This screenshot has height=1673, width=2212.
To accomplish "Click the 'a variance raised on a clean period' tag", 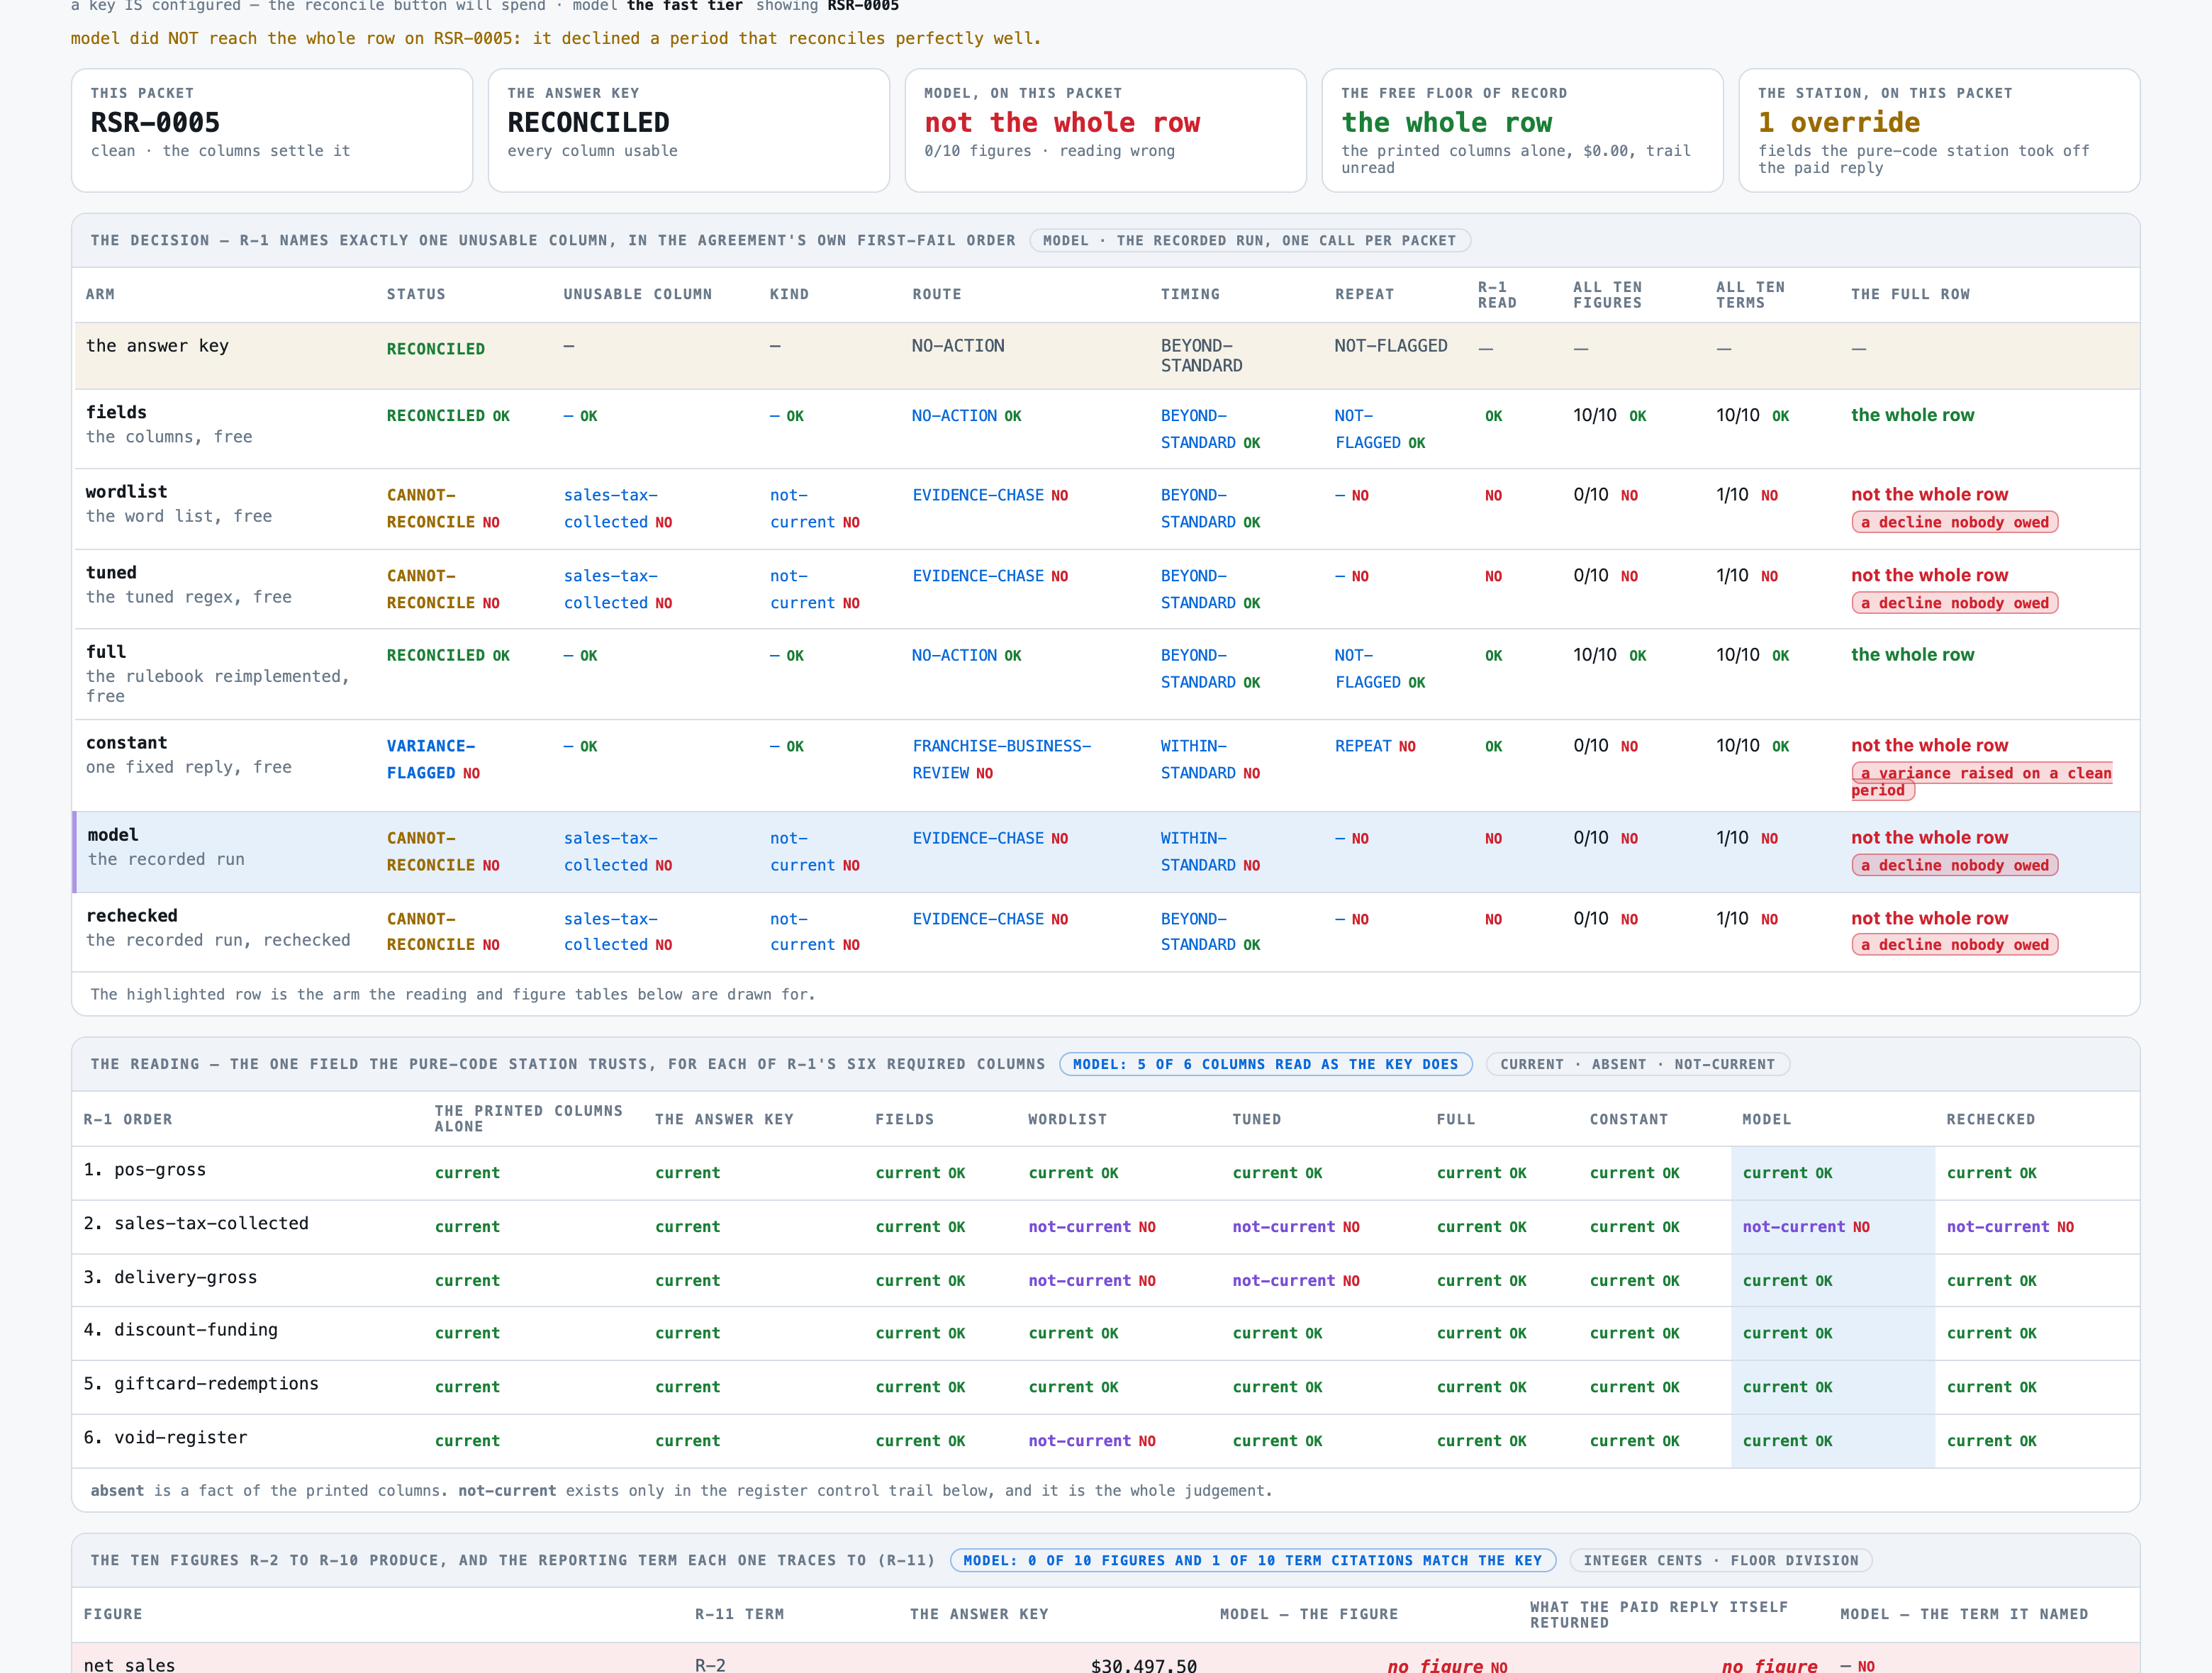I will [1981, 781].
